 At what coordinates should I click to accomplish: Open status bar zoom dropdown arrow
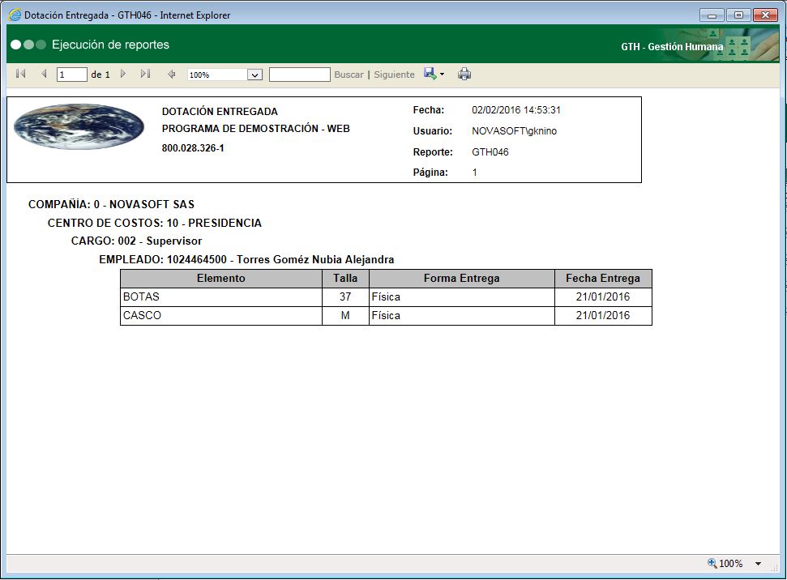pos(758,564)
